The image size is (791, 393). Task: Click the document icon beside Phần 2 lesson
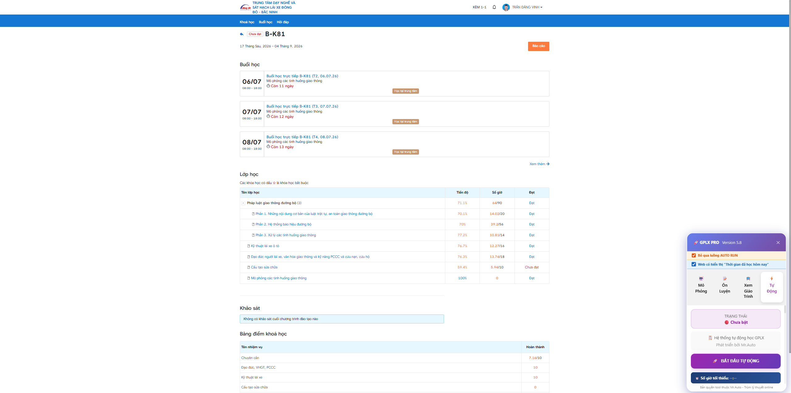(x=253, y=224)
